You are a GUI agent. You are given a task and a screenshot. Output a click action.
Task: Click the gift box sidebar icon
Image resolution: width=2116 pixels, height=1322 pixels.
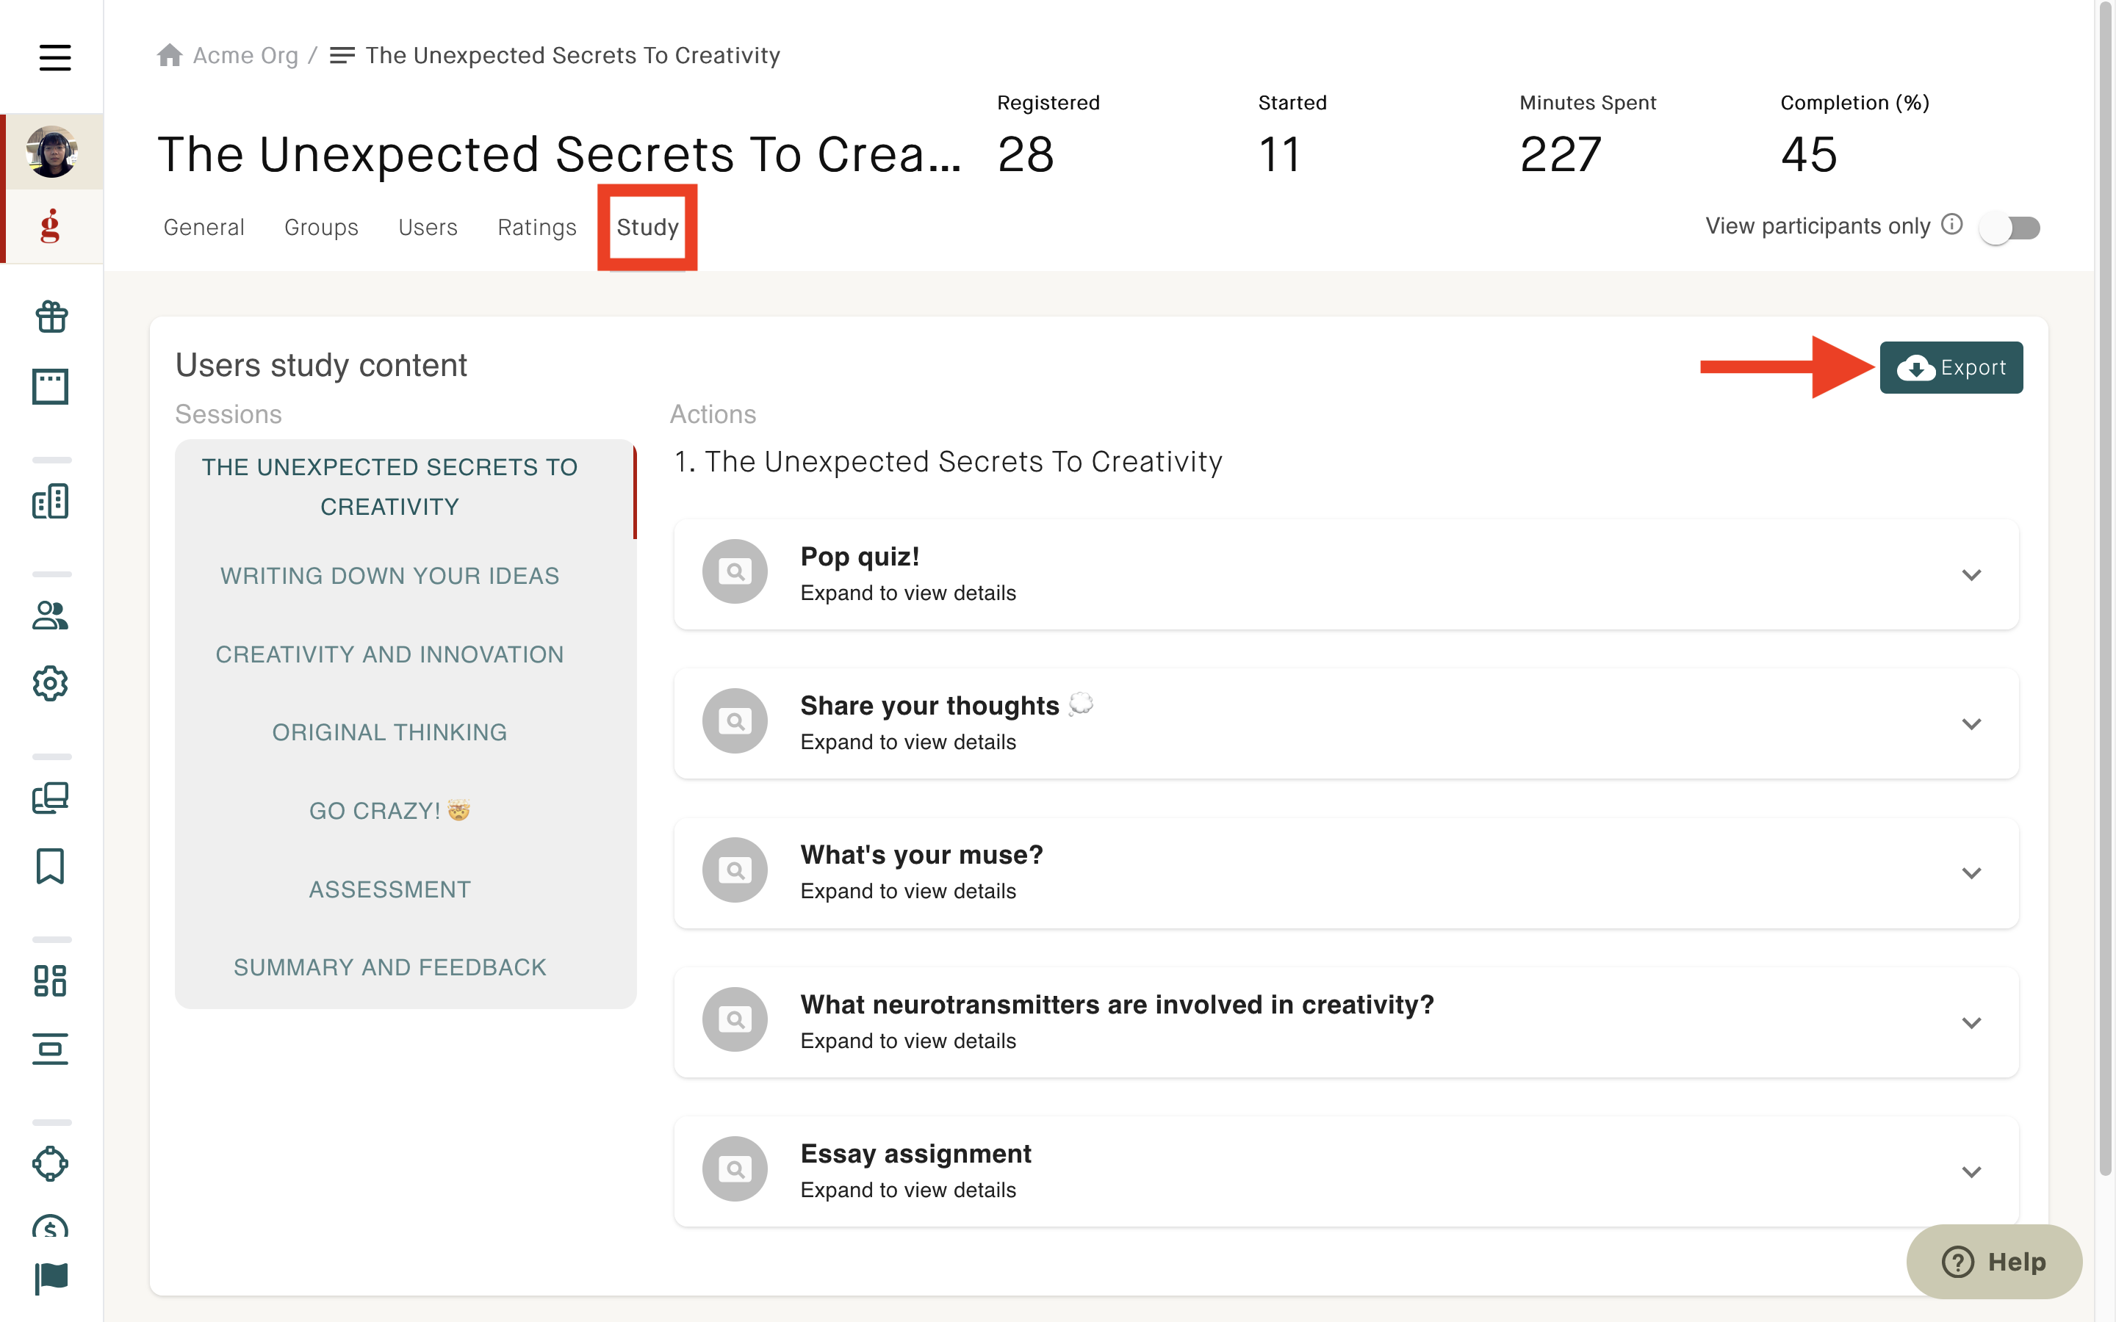point(51,317)
